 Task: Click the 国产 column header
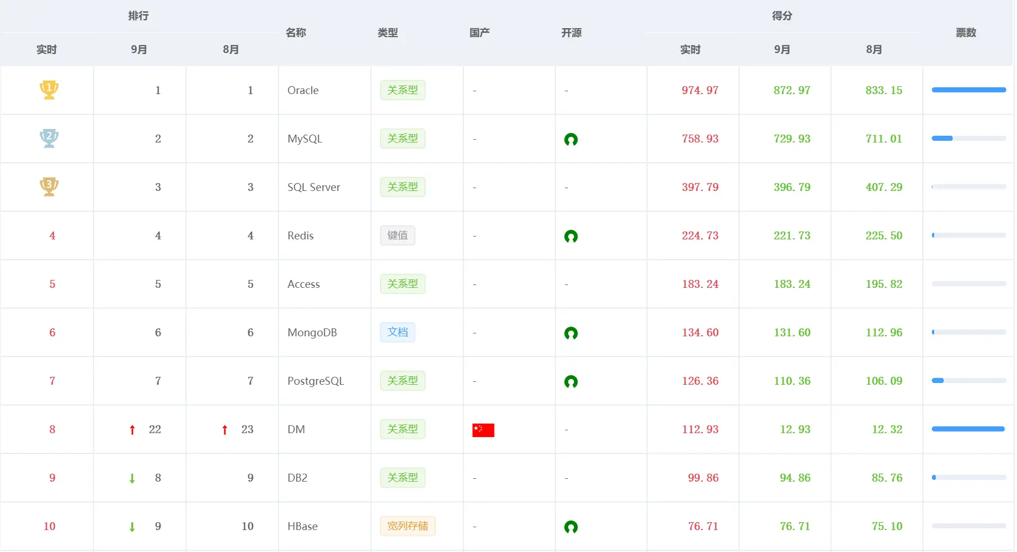click(480, 33)
